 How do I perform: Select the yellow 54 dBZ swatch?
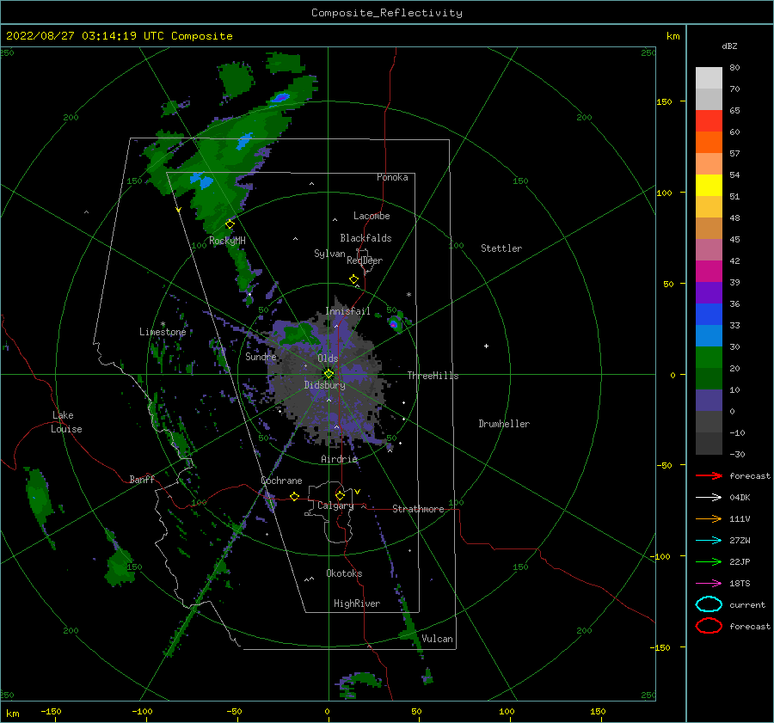(709, 186)
